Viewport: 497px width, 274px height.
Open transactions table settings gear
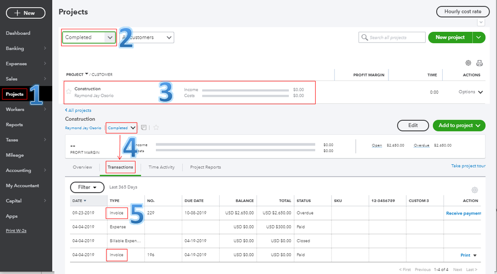click(475, 190)
